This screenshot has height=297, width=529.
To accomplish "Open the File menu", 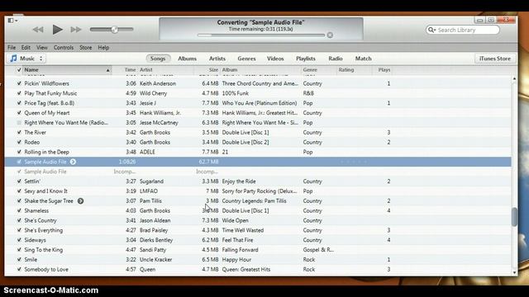I will (12, 48).
